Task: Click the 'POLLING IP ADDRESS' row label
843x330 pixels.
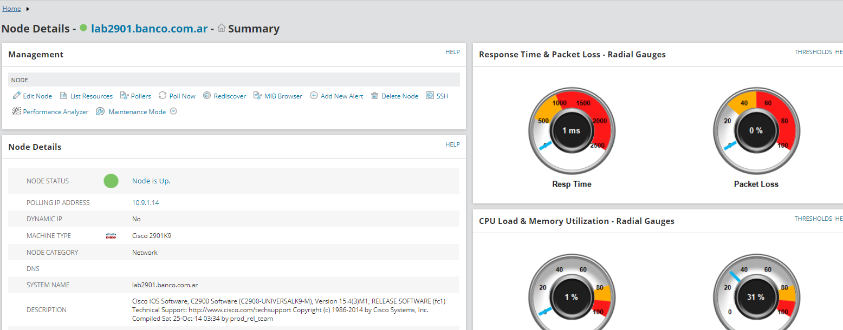Action: 58,203
